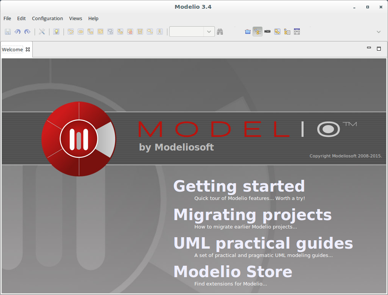Click the black link connector icon
The image size is (388, 295).
click(x=267, y=32)
